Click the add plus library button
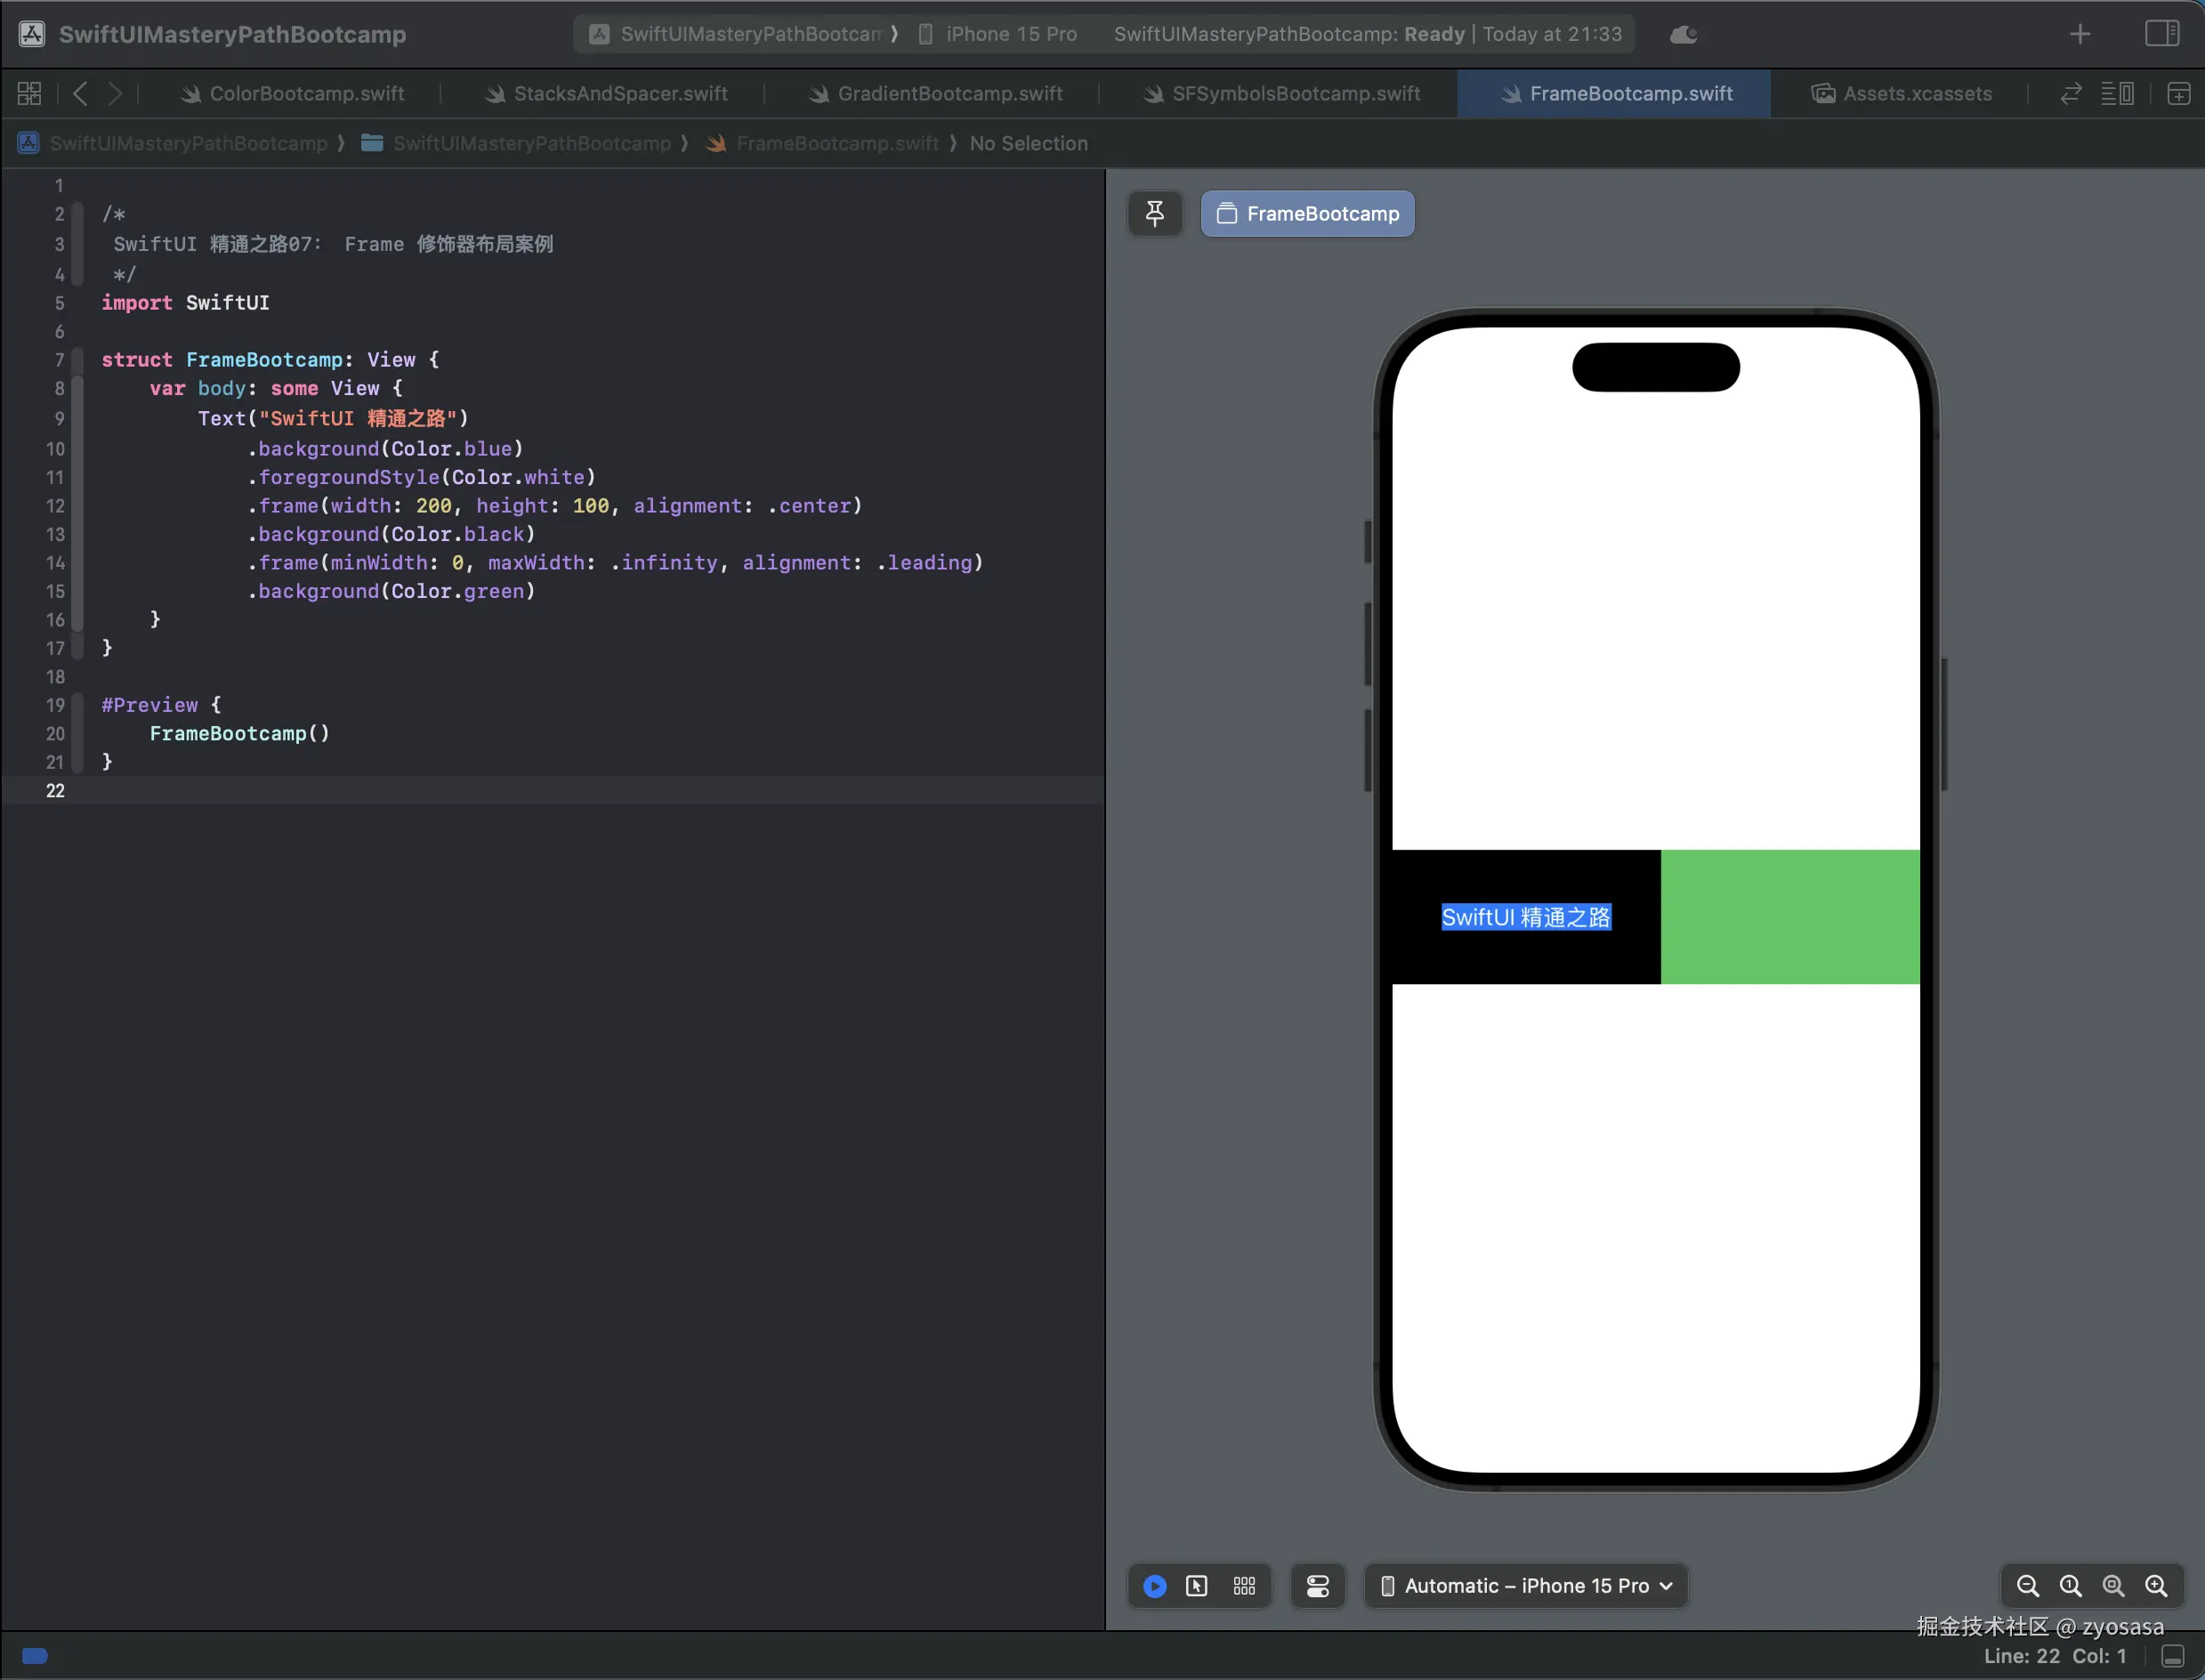Image resolution: width=2205 pixels, height=1680 pixels. [2079, 34]
